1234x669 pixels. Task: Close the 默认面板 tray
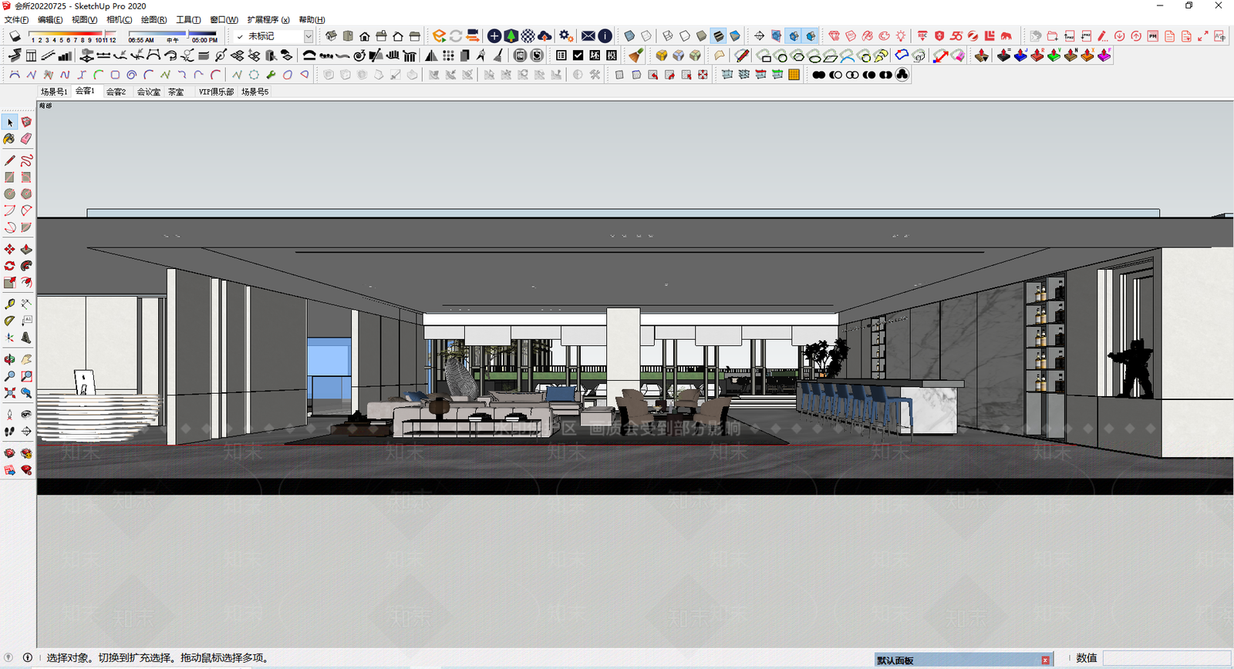click(1045, 661)
